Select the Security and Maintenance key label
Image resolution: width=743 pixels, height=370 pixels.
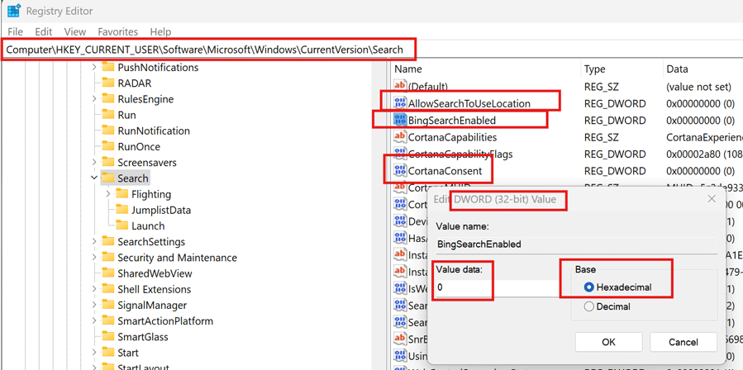point(177,258)
